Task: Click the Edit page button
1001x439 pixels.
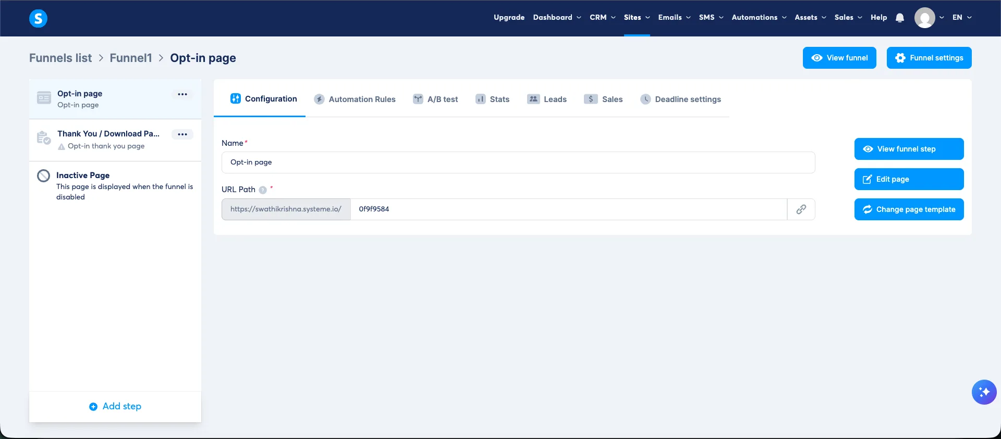Action: point(909,179)
